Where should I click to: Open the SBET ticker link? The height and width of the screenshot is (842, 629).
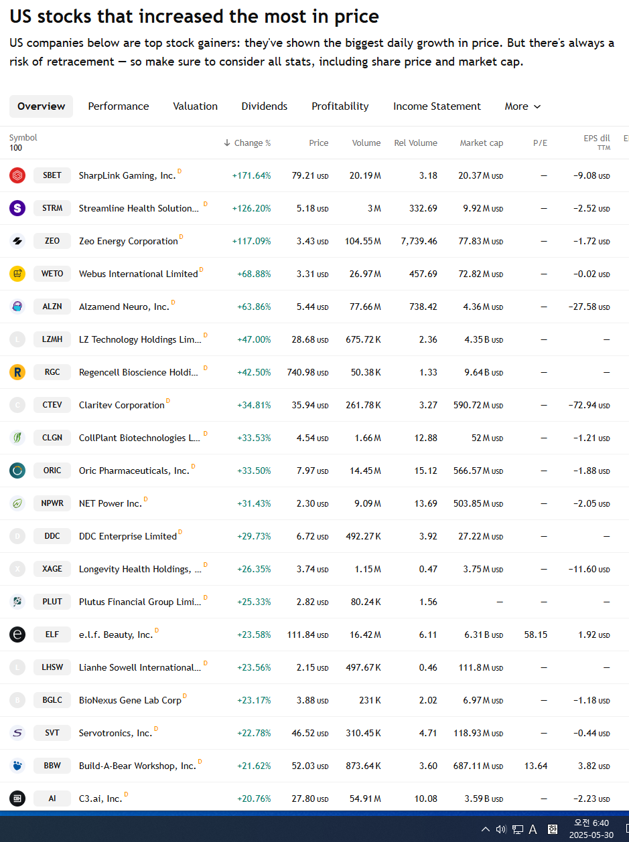coord(52,175)
